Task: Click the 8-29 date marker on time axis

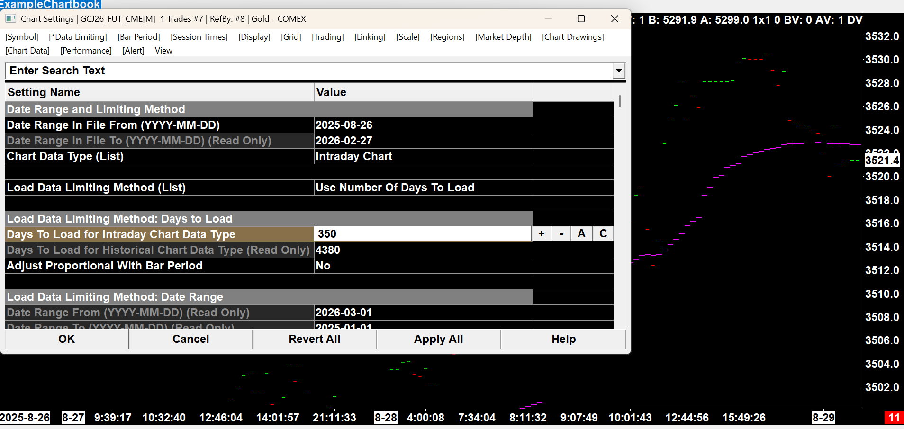Action: (x=823, y=418)
